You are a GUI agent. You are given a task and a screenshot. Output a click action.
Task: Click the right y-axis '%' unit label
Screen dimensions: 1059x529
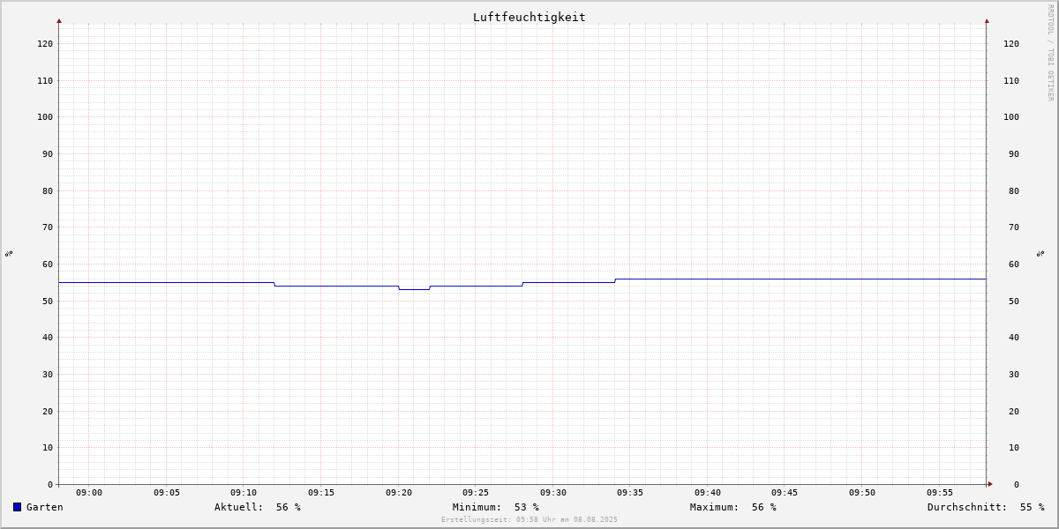(x=1041, y=253)
